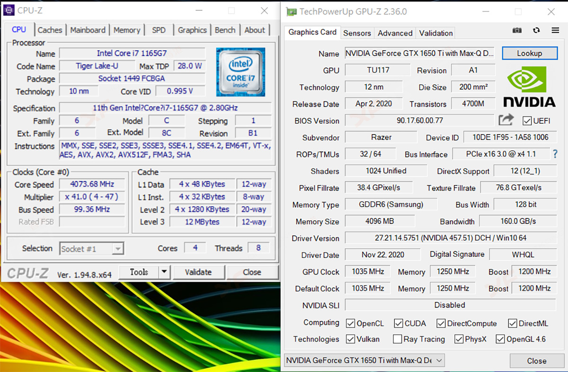
Task: Toggle the DirectML checkbox
Action: coord(512,324)
